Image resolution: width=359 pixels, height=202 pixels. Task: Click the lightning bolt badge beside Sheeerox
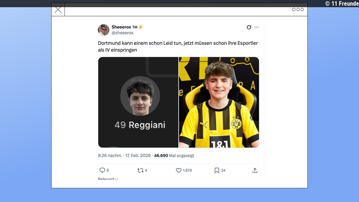[x=141, y=27]
